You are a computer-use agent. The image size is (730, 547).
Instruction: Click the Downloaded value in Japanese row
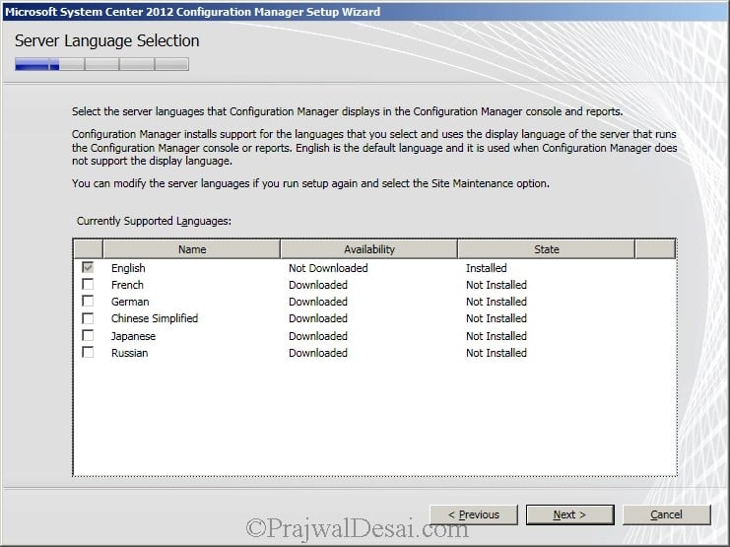point(318,336)
